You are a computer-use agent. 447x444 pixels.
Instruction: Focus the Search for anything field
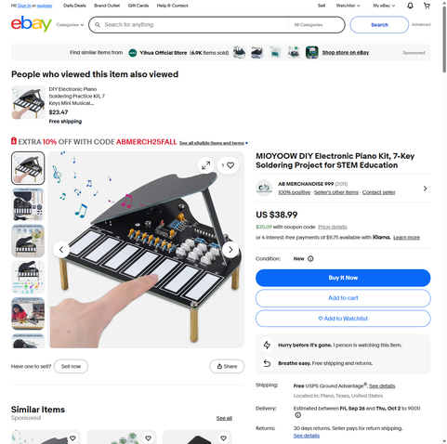(x=195, y=25)
